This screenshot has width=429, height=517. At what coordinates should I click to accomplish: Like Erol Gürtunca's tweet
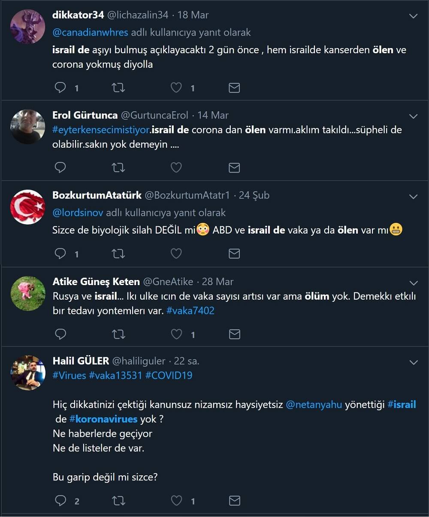click(176, 167)
